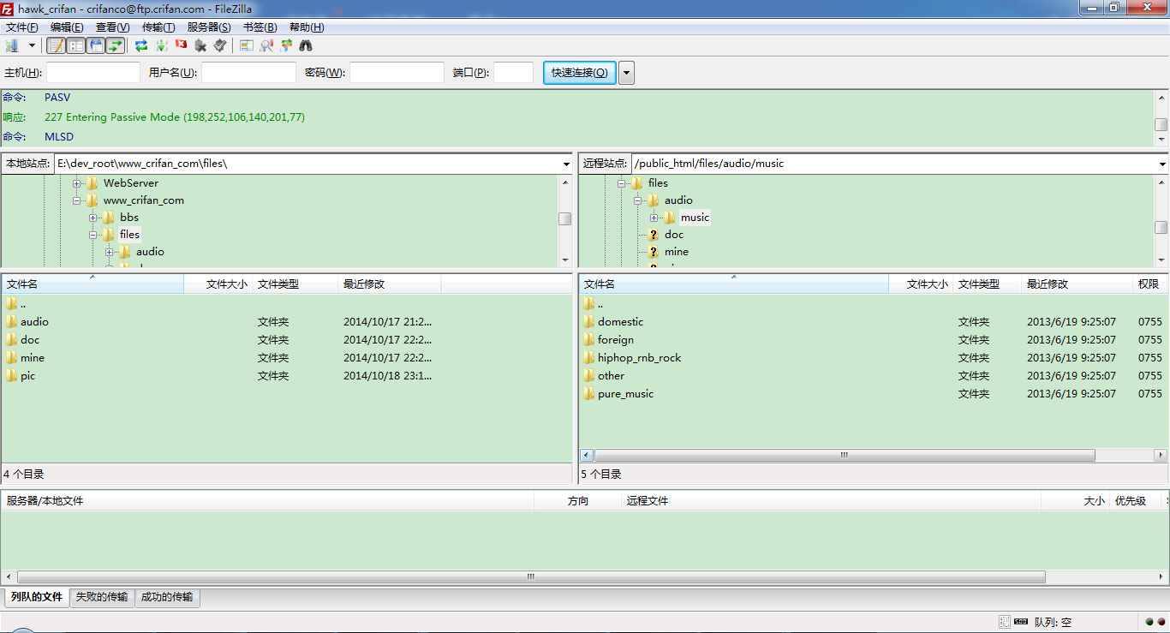
Task: Click the remote file list horizontal scrollbar
Action: tap(845, 456)
